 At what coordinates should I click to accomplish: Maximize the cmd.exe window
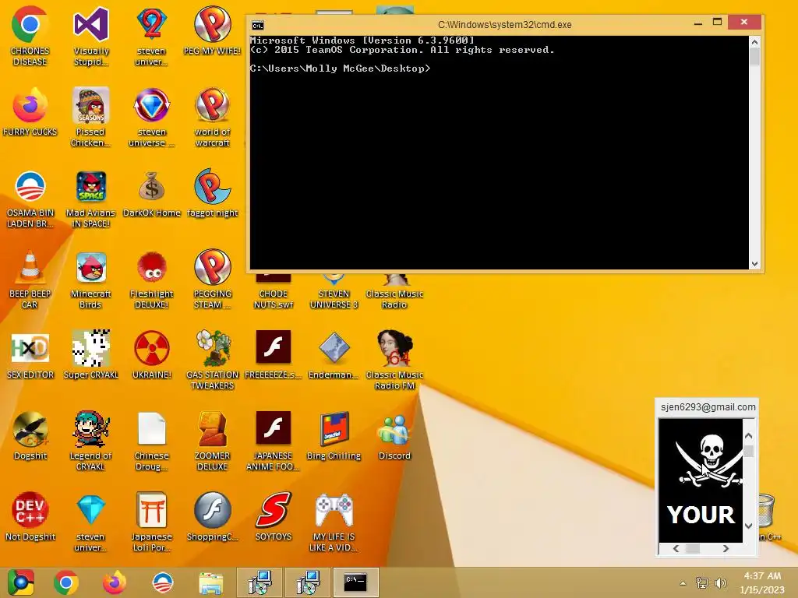[717, 22]
